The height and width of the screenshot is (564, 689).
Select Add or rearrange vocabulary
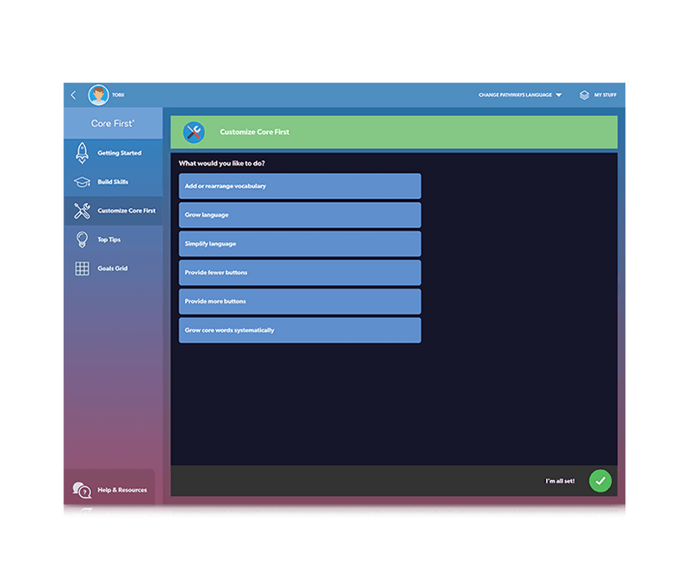point(300,186)
